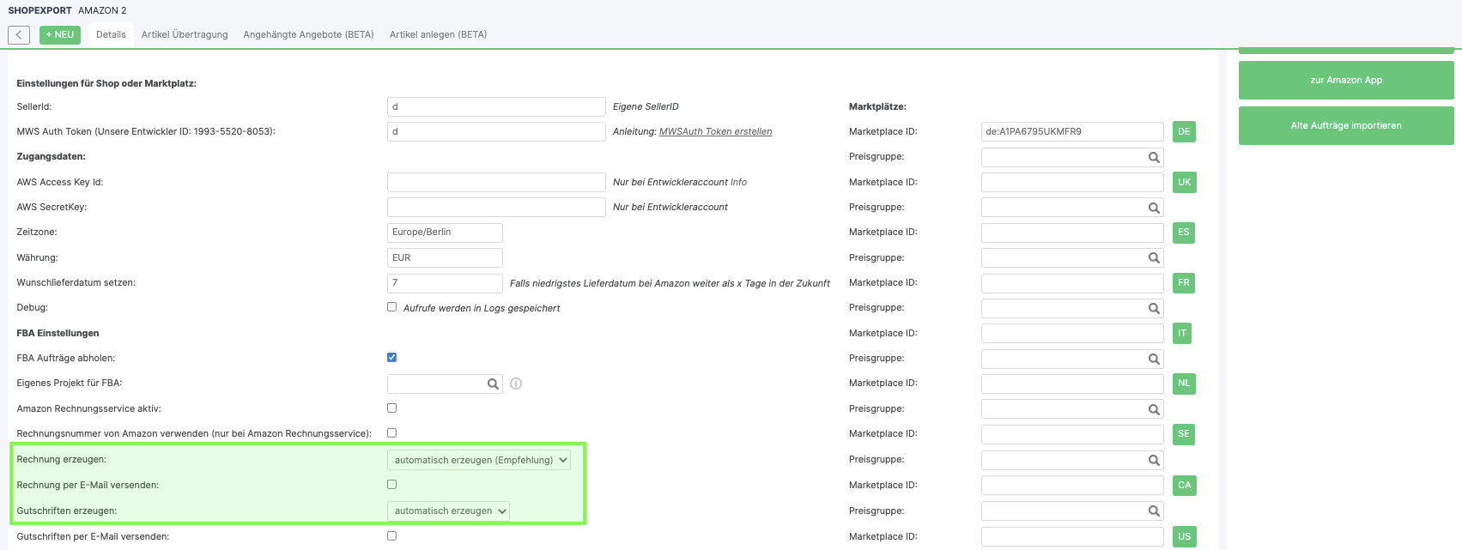Click the DE marketplace badge

coord(1184,132)
